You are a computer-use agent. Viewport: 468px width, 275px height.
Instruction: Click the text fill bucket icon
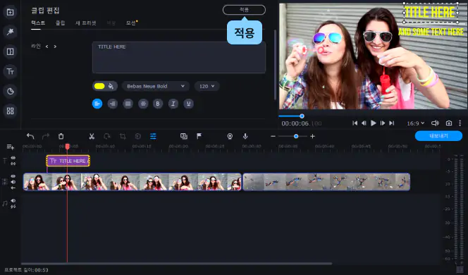click(x=111, y=86)
